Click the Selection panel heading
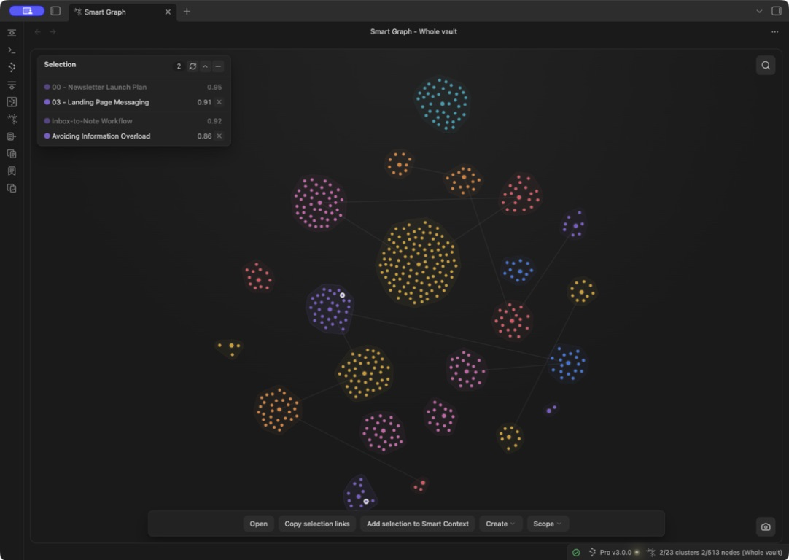The image size is (789, 560). (60, 64)
